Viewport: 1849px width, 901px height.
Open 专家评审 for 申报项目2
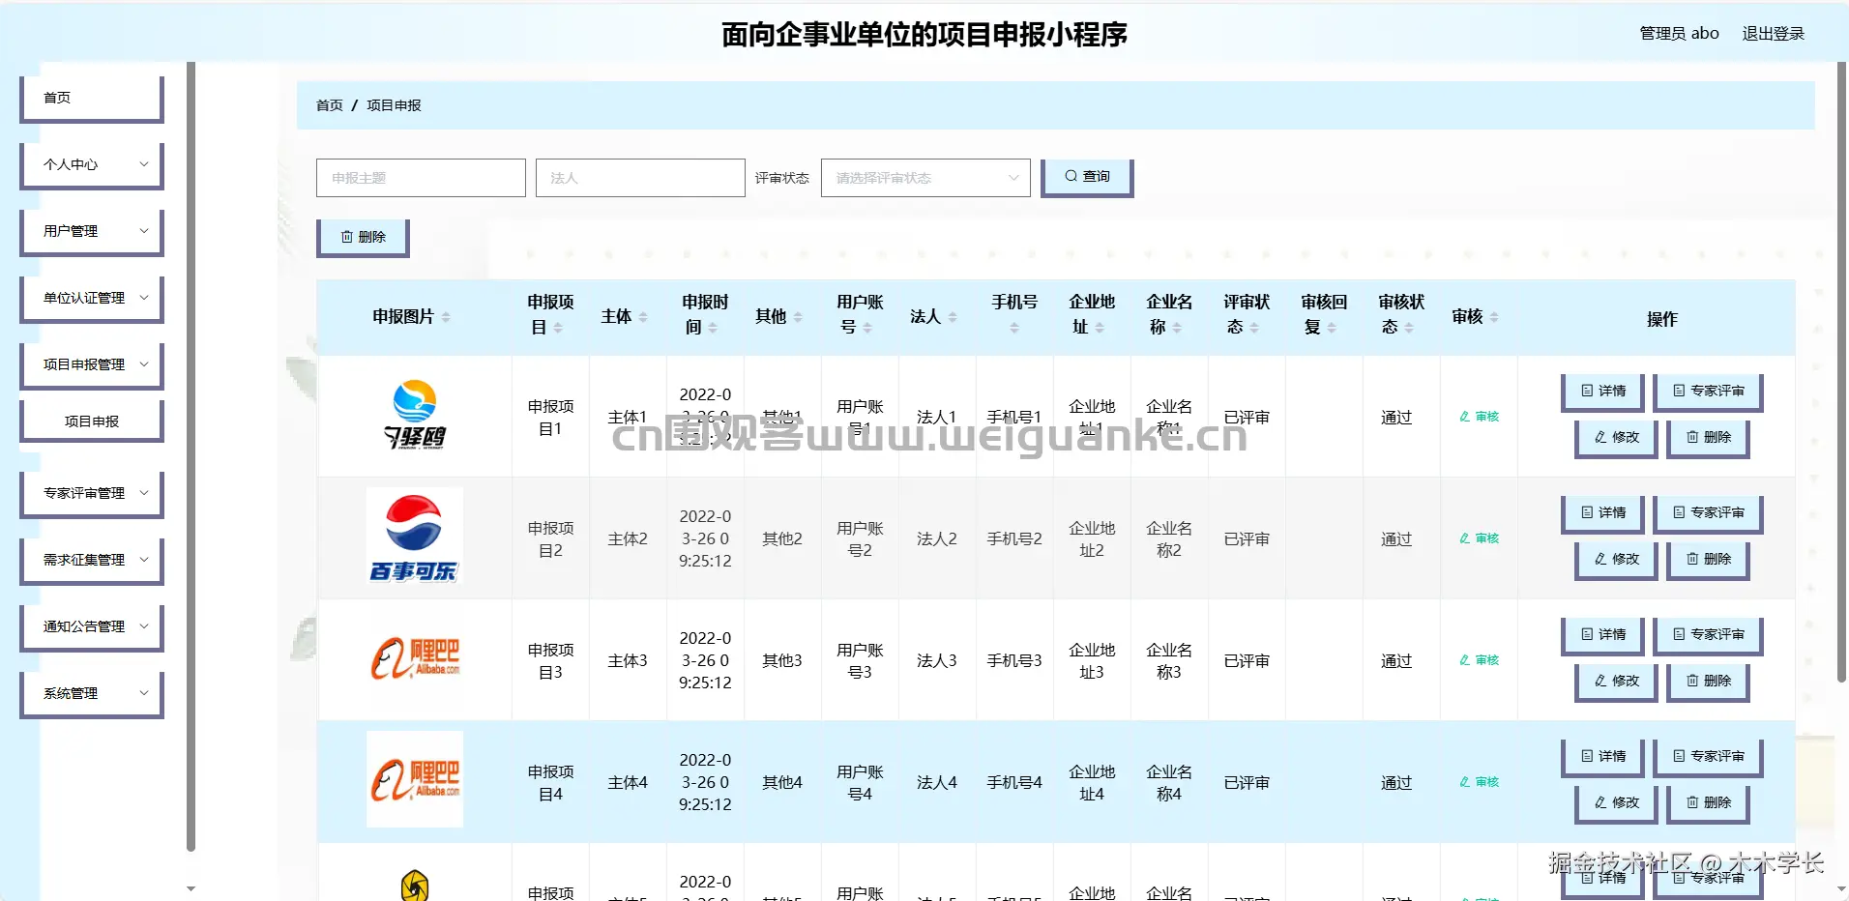click(1708, 513)
